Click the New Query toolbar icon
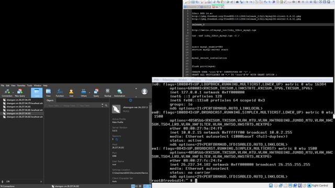Viewport: 335px width, 188px height. click(x=20, y=93)
